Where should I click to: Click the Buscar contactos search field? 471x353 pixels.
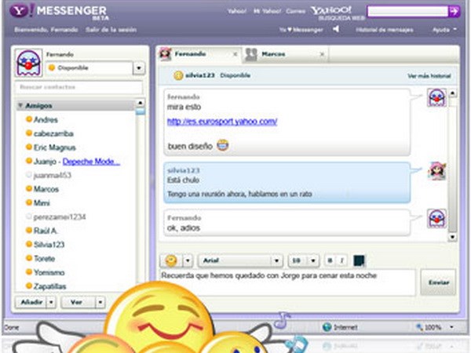pos(78,87)
